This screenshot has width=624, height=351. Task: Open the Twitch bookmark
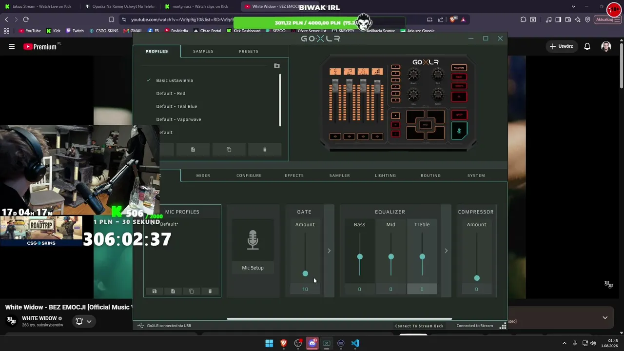point(75,31)
